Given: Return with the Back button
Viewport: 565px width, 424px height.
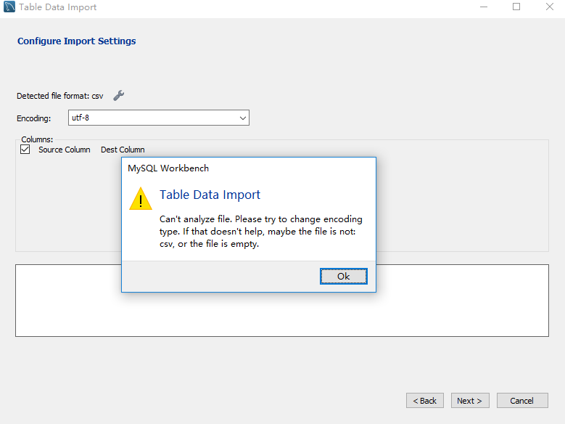Looking at the screenshot, I should (425, 401).
